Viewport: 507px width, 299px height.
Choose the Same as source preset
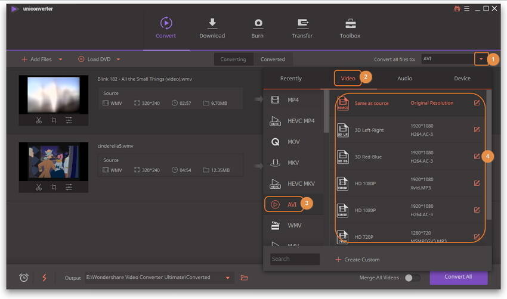pos(407,103)
